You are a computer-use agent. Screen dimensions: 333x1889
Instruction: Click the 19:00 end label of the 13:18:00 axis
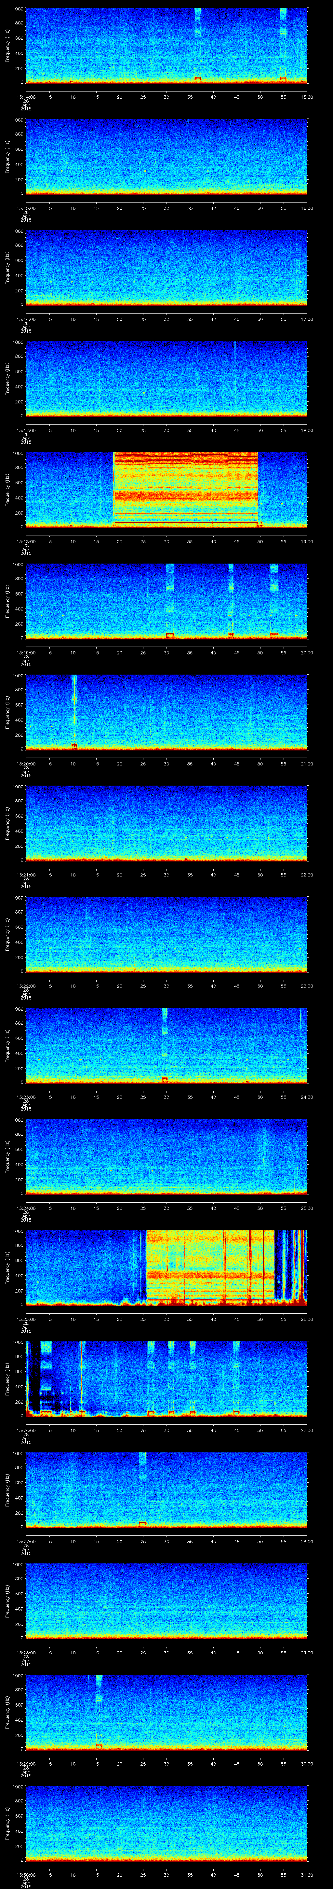point(307,541)
